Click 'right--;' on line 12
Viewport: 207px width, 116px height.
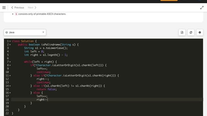pyautogui.click(x=43, y=79)
